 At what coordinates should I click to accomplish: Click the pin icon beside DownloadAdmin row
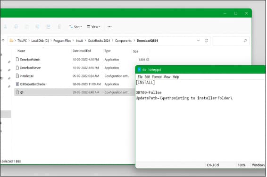click(x=9, y=62)
